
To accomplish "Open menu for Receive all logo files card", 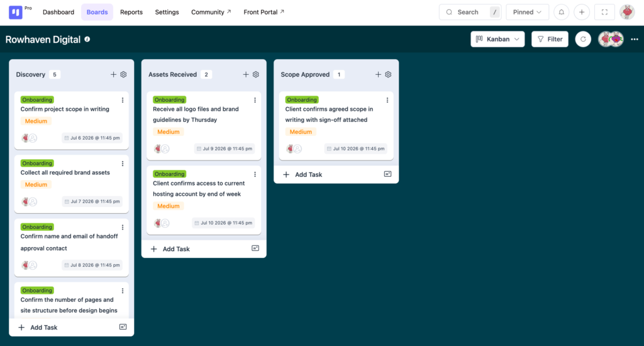I will pyautogui.click(x=255, y=100).
